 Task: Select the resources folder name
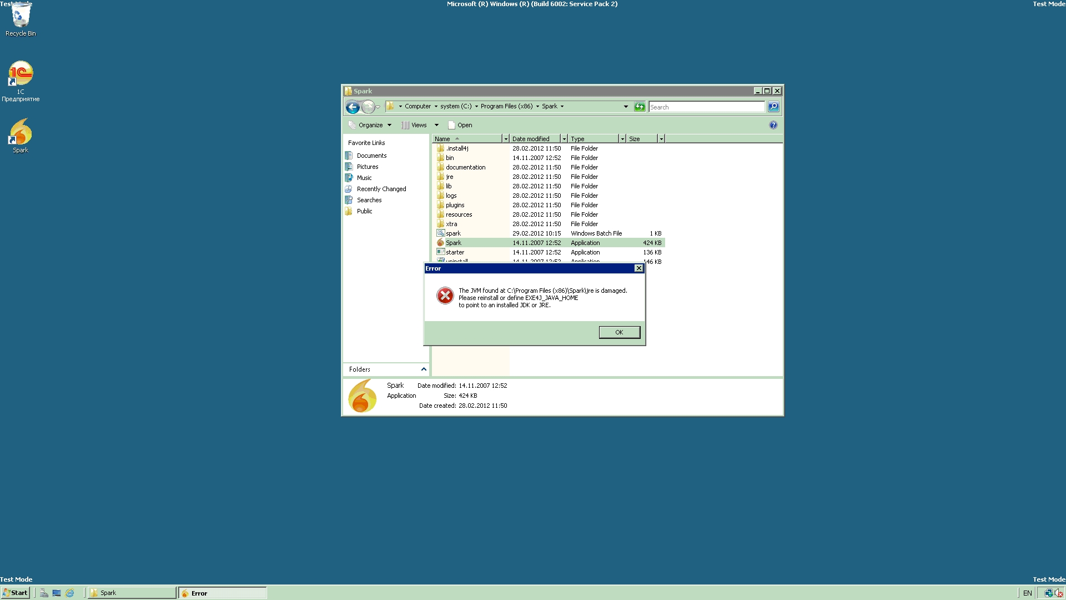(459, 214)
